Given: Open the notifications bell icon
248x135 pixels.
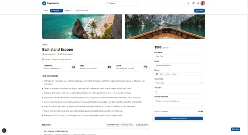Looking at the screenshot, I should (193, 3).
